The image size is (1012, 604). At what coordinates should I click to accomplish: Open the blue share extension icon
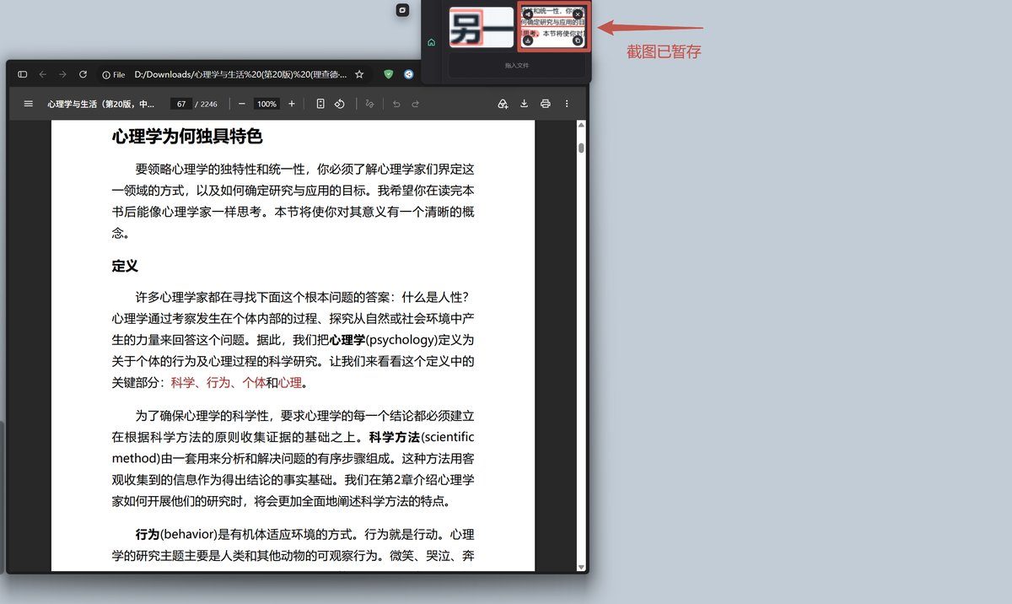[409, 74]
